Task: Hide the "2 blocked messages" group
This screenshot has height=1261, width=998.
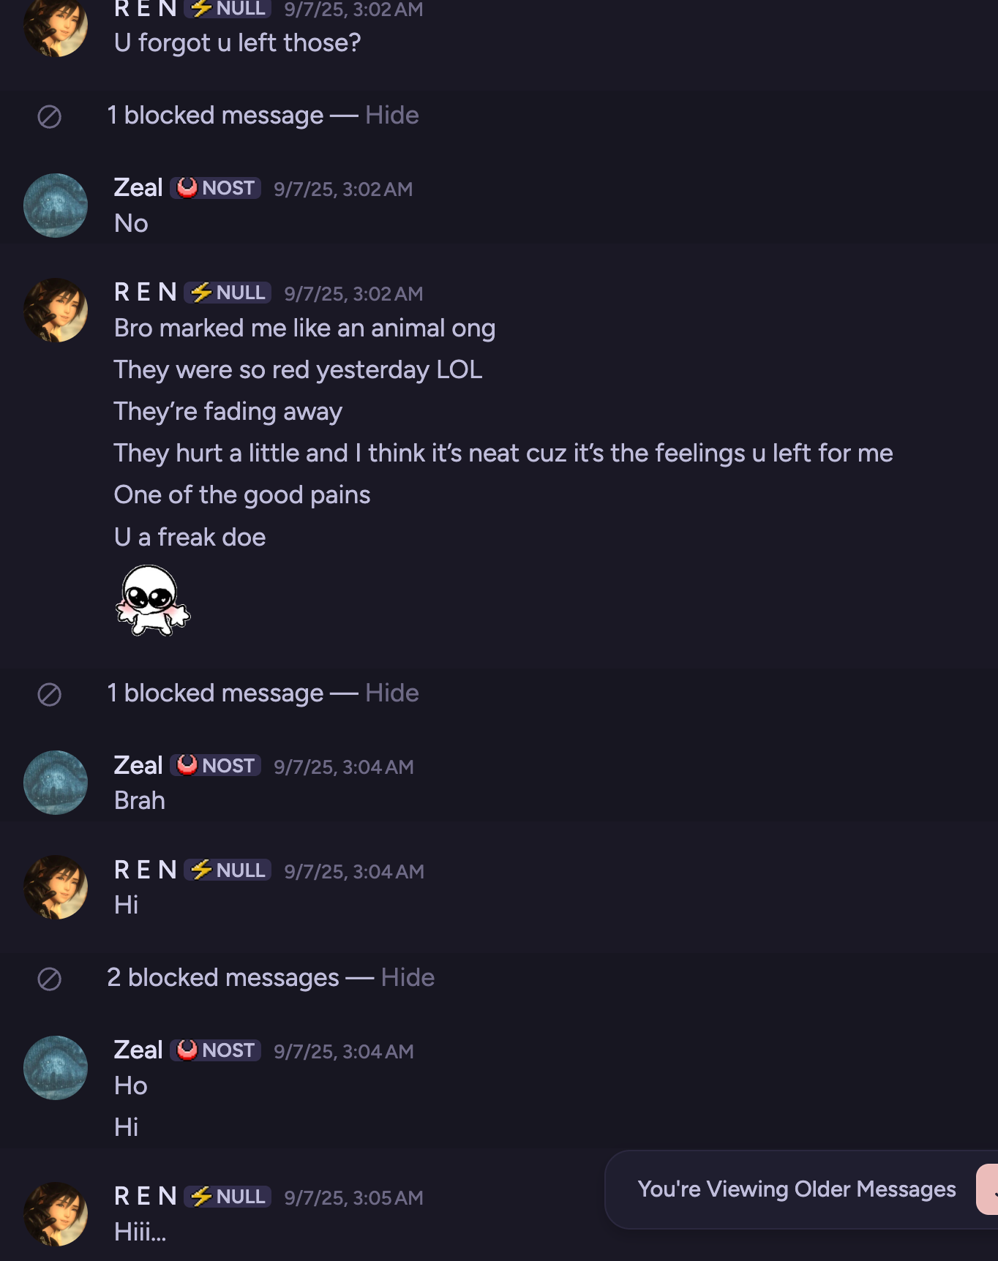Action: point(408,978)
